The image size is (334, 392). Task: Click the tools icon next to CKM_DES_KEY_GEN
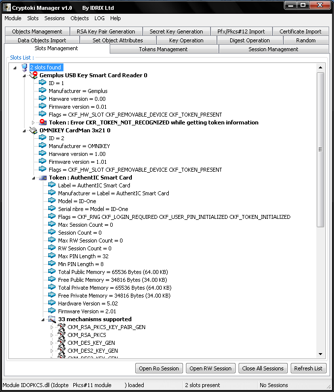click(x=61, y=343)
